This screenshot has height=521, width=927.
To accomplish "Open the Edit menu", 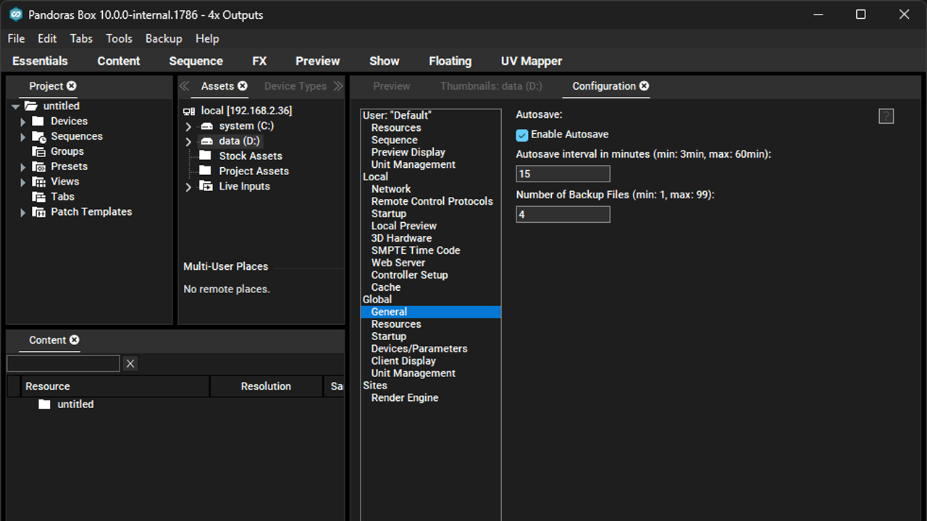I will coord(47,39).
